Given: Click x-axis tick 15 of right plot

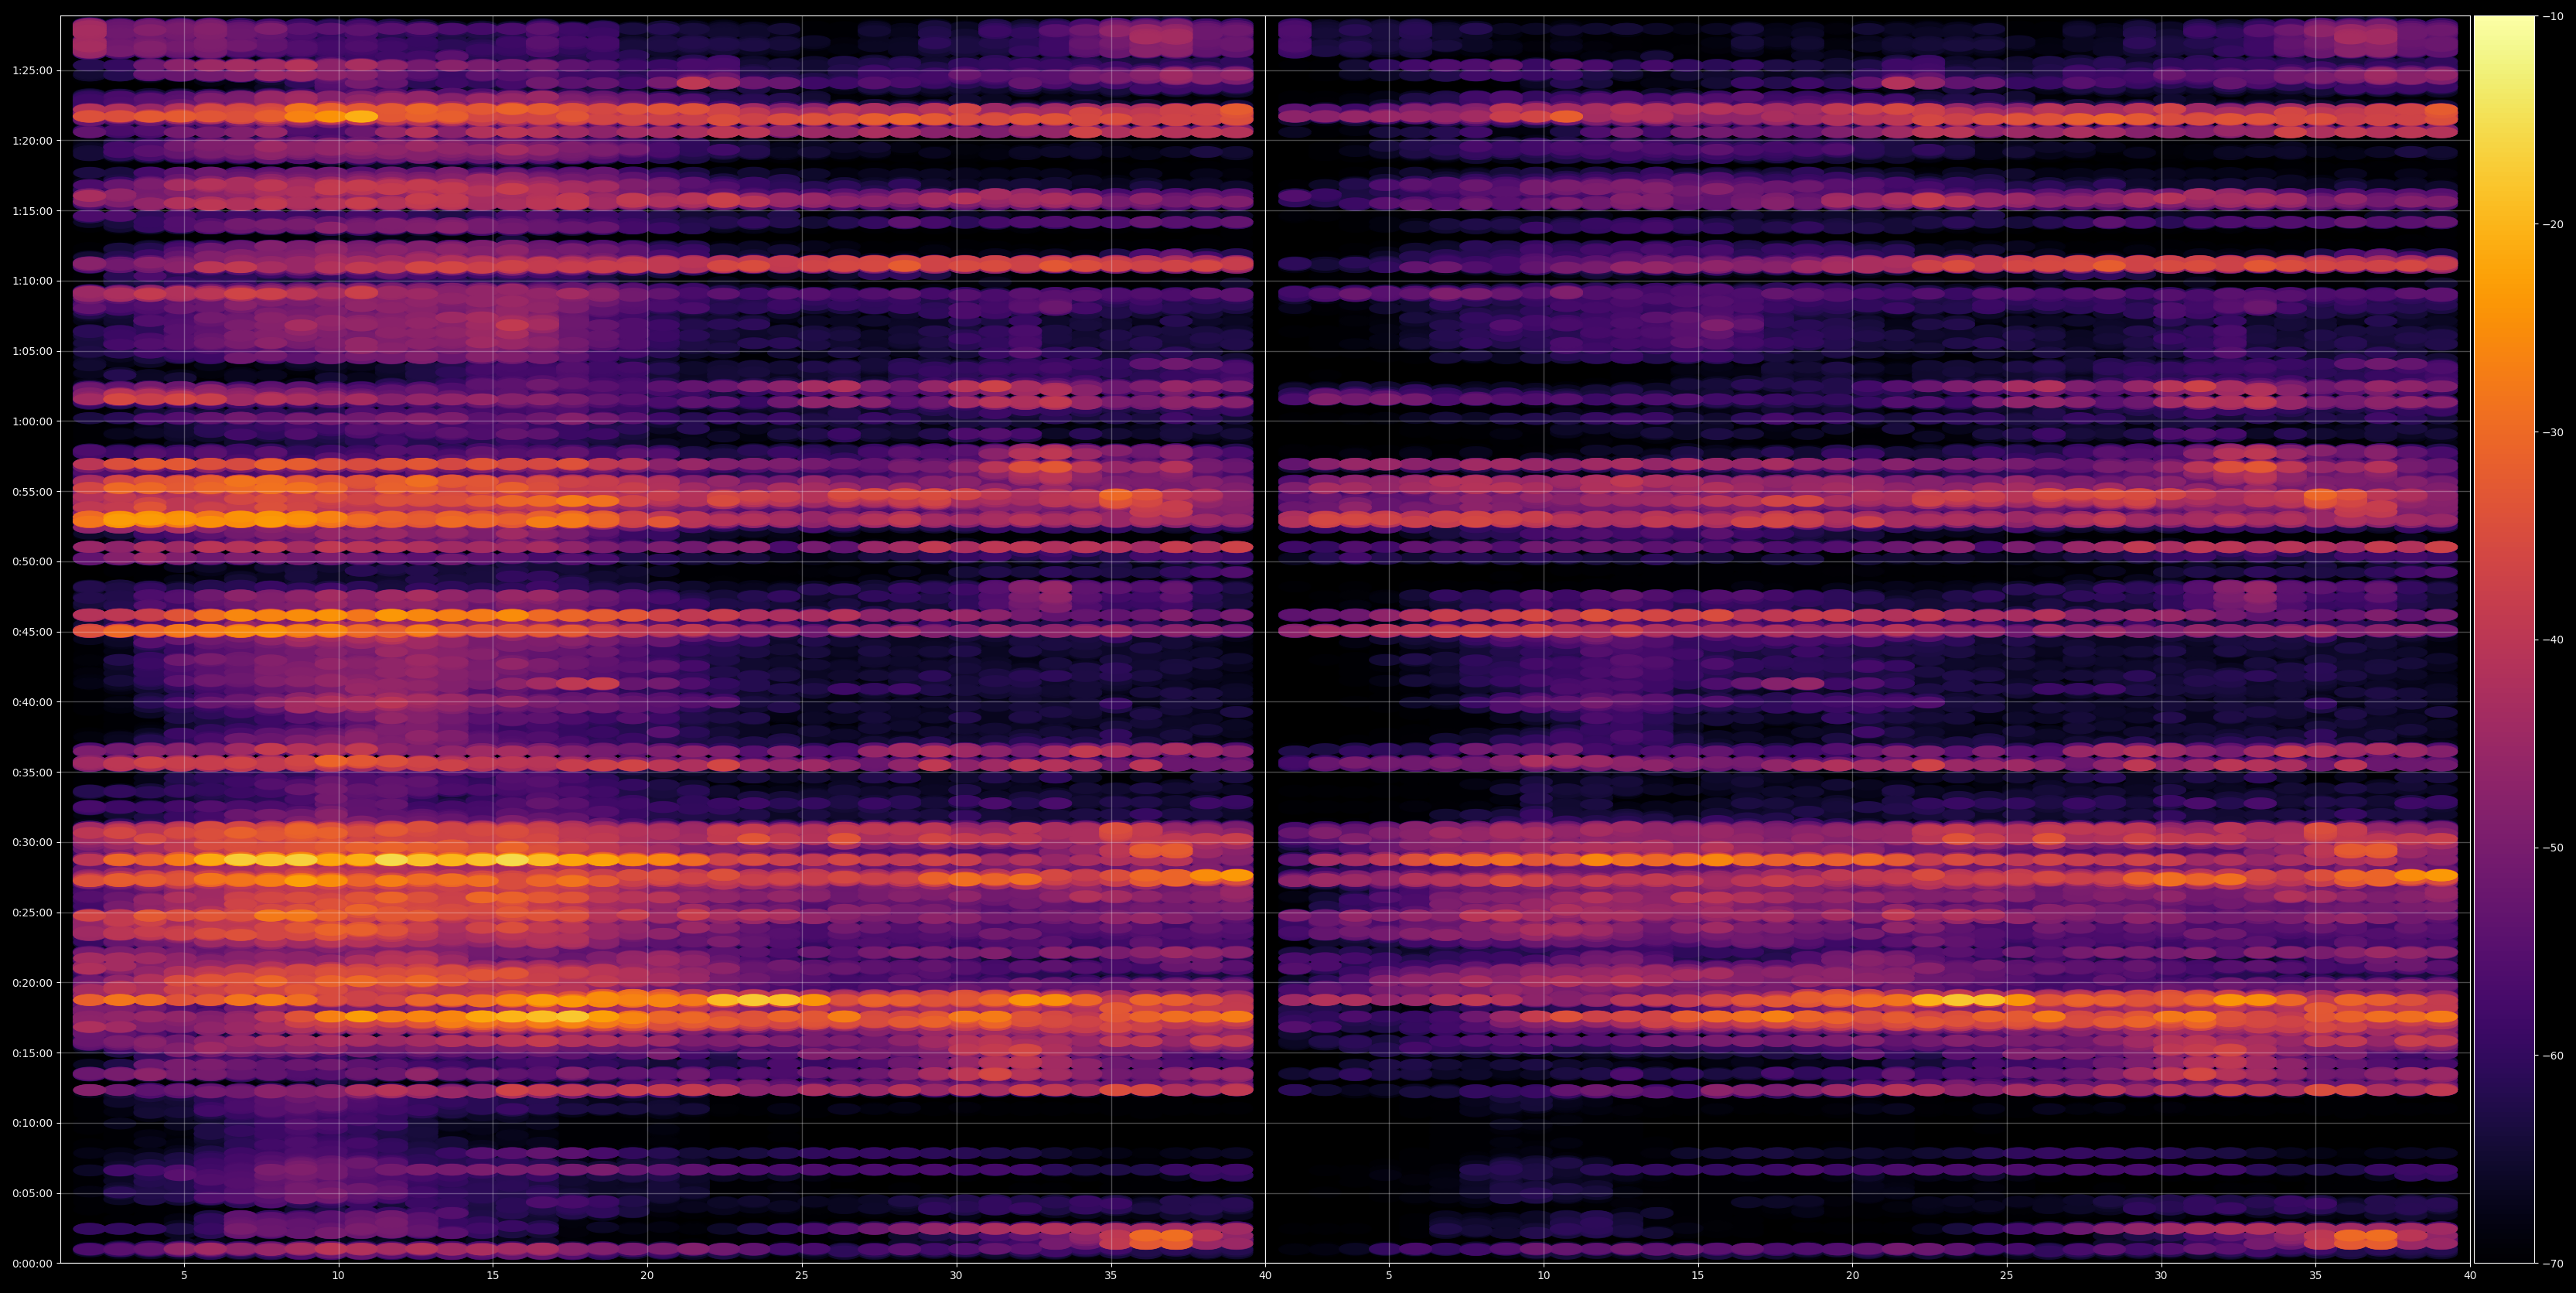Looking at the screenshot, I should [1698, 1276].
